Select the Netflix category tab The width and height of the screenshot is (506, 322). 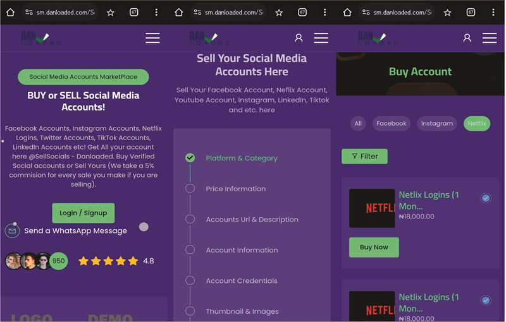coord(477,123)
